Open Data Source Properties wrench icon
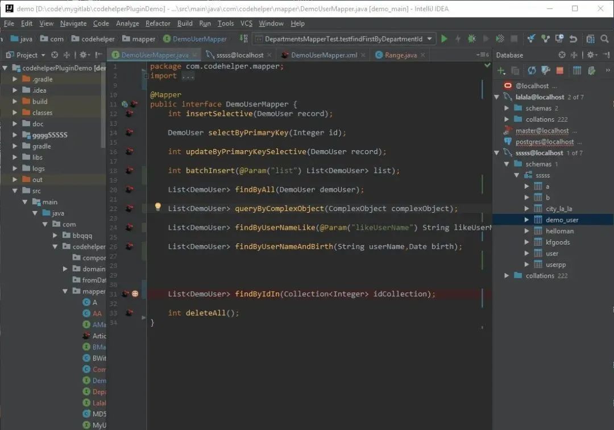 [x=545, y=71]
